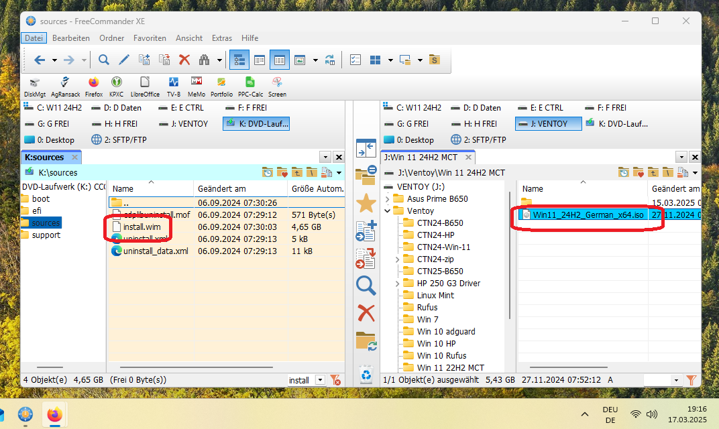
Task: Launch KPXC from the shortcut bar
Action: point(117,87)
